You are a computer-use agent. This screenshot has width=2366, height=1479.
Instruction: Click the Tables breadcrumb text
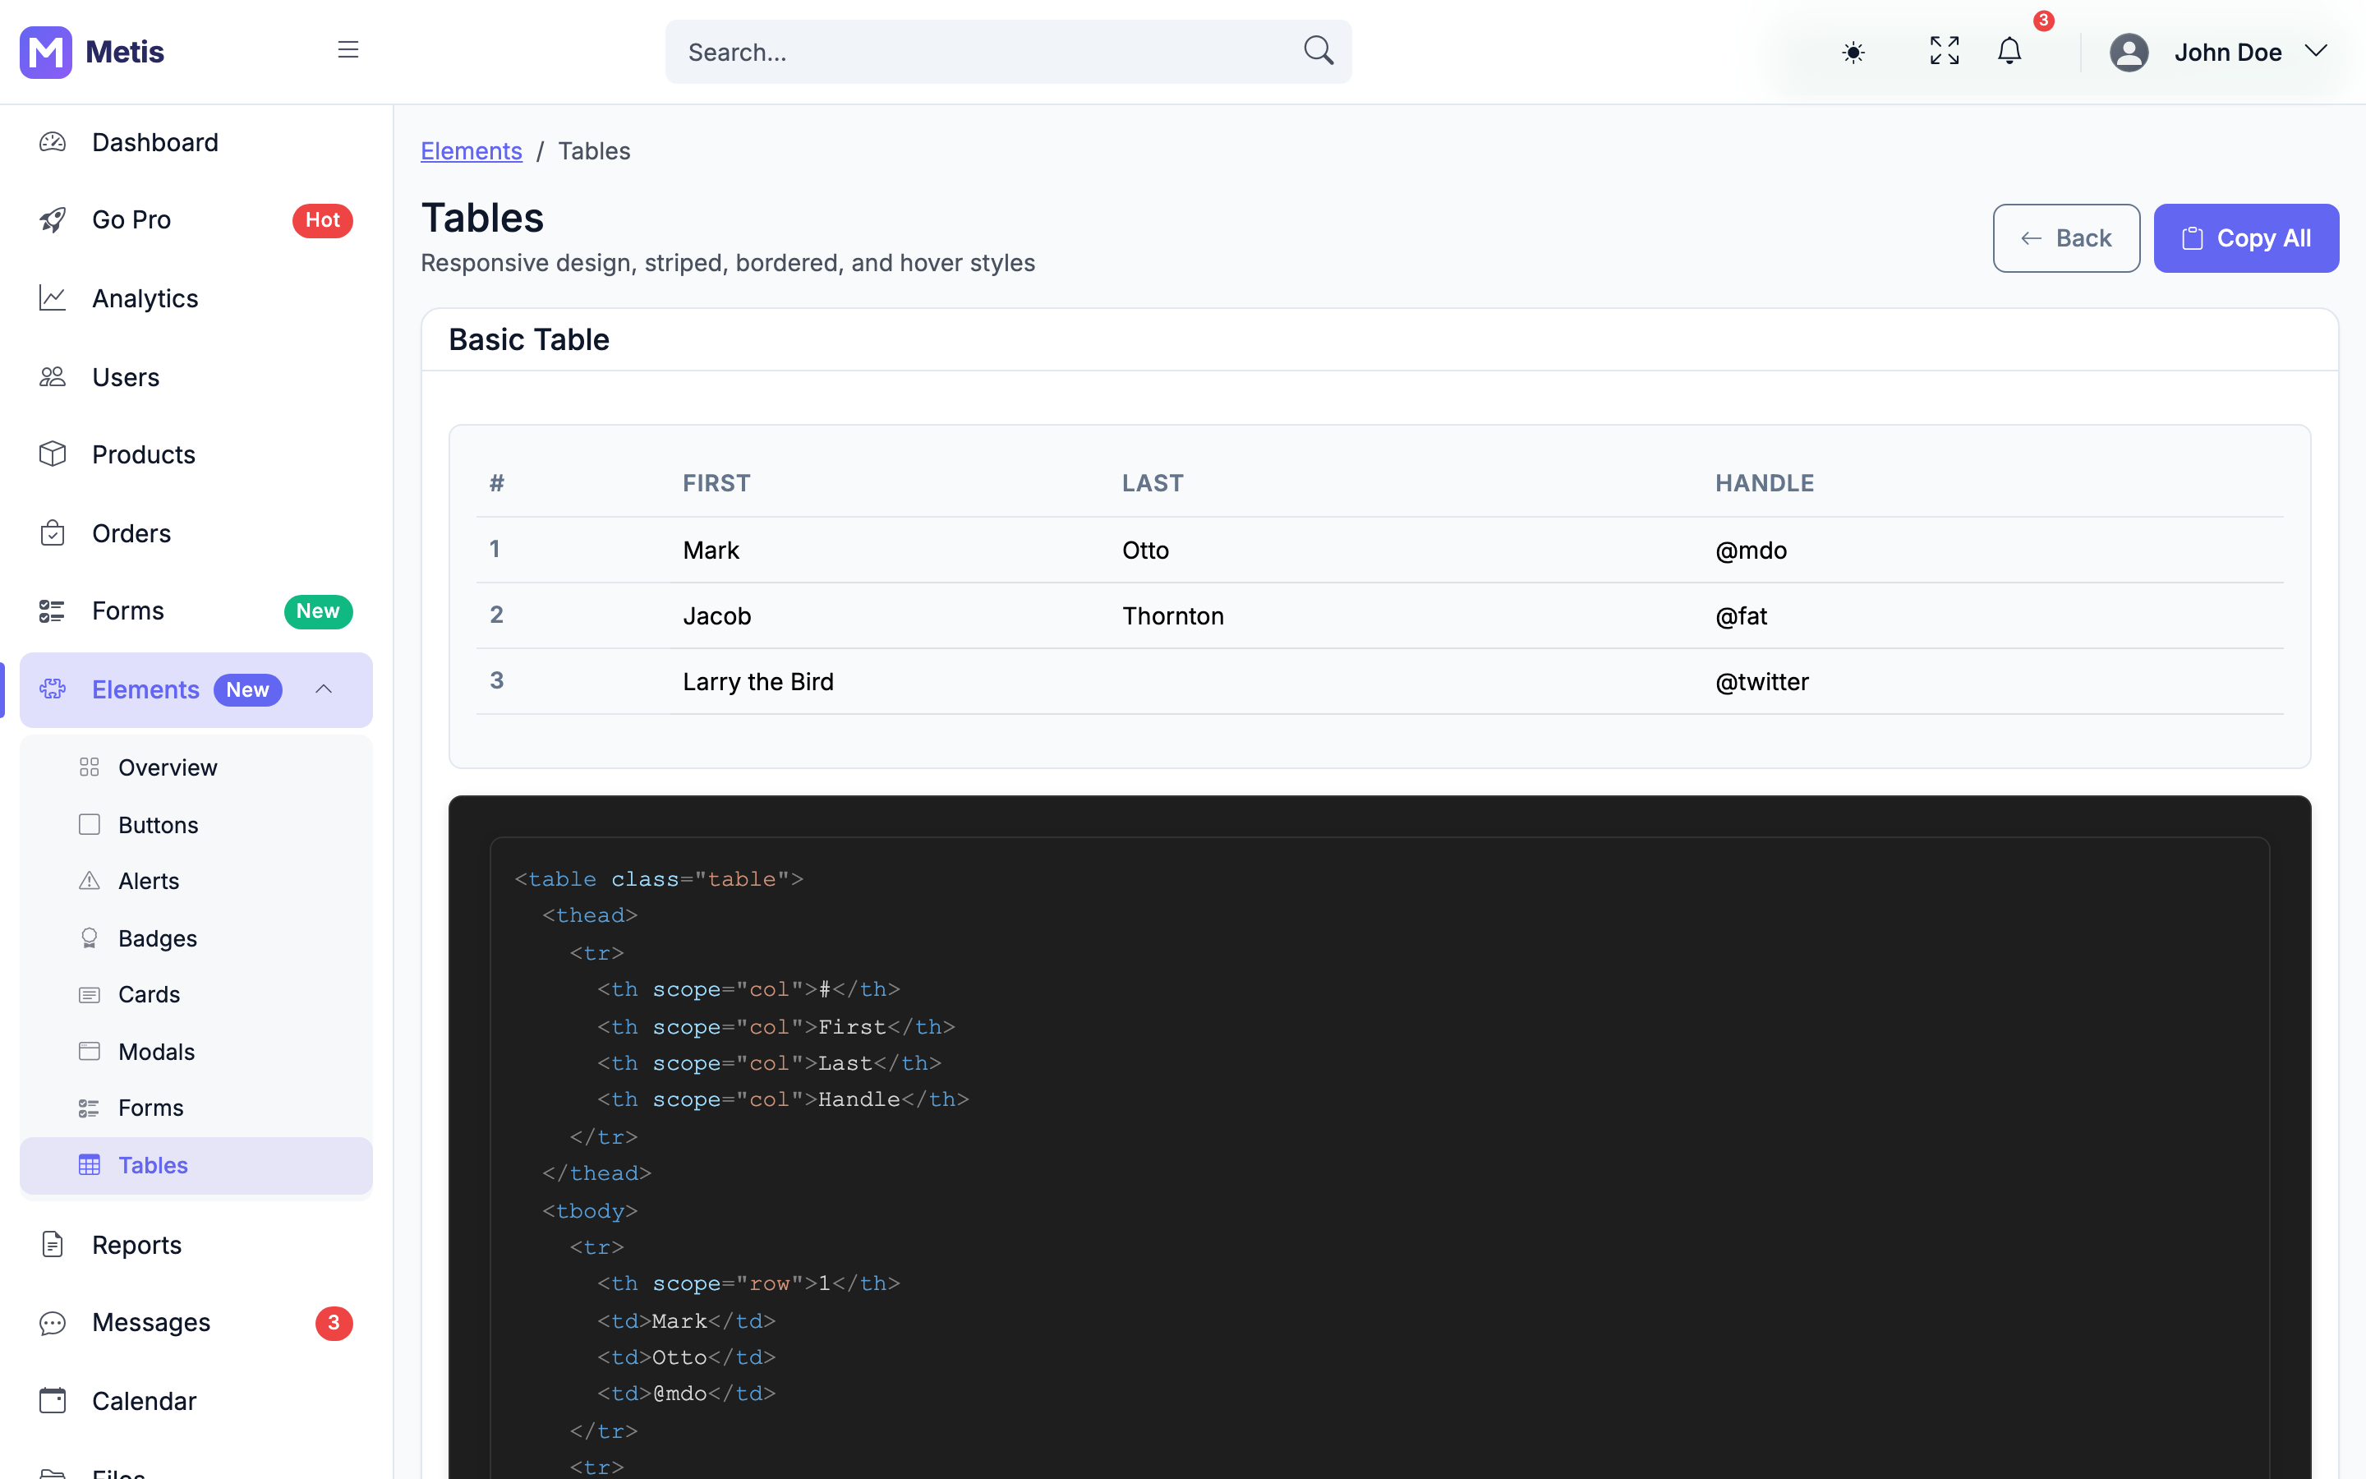point(593,150)
